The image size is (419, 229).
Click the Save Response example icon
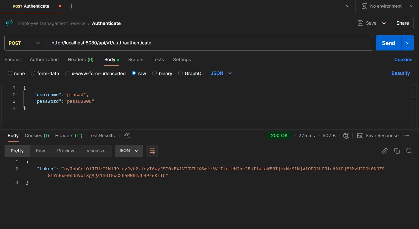point(360,136)
